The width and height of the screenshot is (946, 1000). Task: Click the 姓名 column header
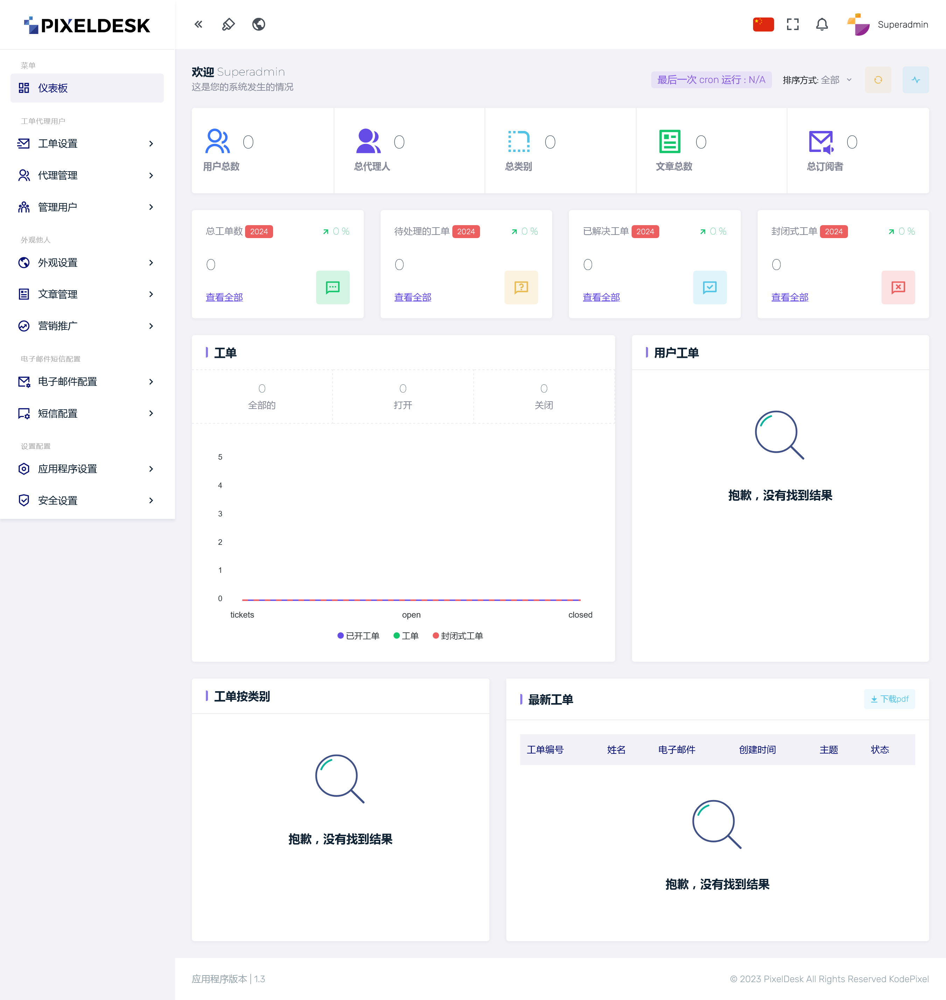[616, 750]
